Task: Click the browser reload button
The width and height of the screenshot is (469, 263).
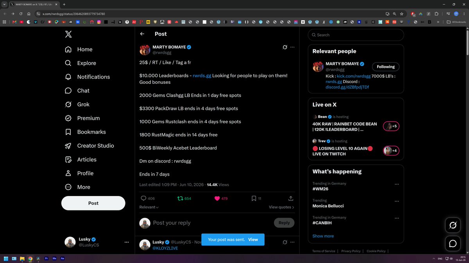Action: (21, 14)
